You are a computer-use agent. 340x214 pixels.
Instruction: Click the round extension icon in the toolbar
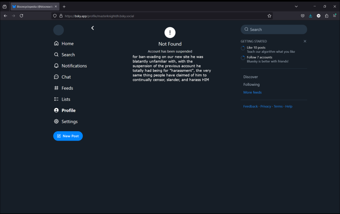coord(318,16)
